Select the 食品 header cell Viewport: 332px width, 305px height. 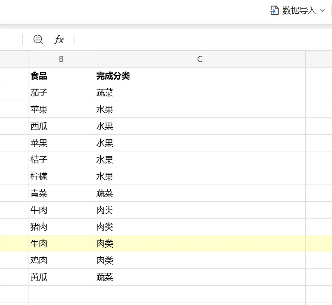tap(61, 76)
